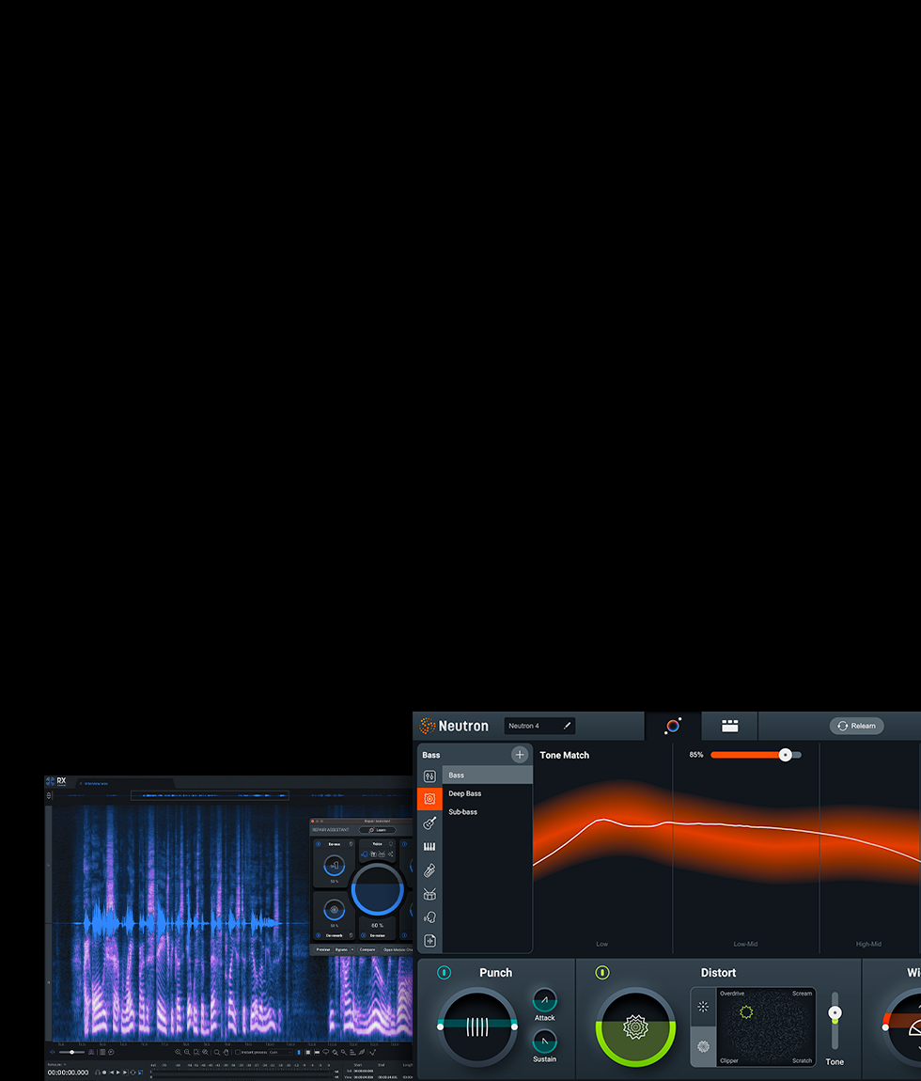This screenshot has width=921, height=1081.
Task: Adjust the De-ess circular dial
Action: tap(335, 866)
